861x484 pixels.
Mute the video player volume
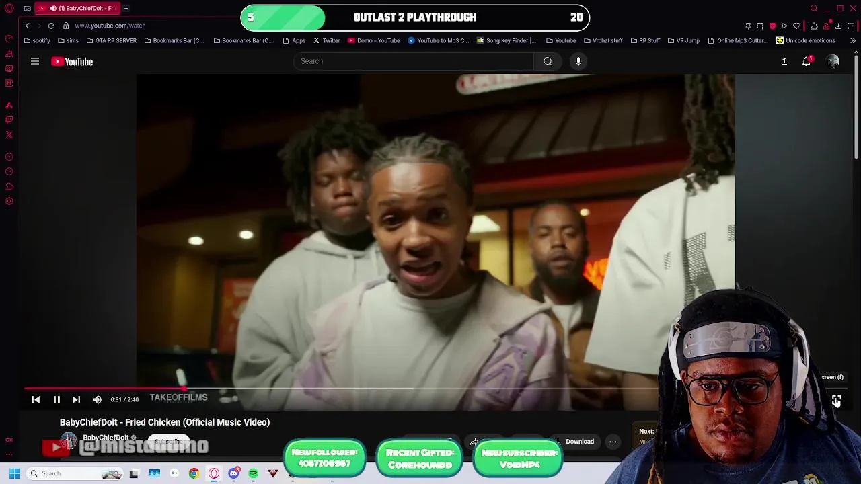[97, 399]
